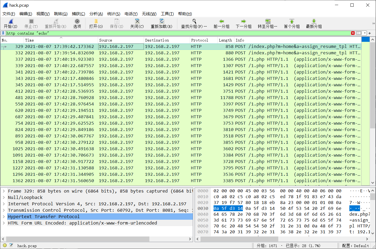
Task: Click 配置: Default profile in status bar
Action: point(355,246)
